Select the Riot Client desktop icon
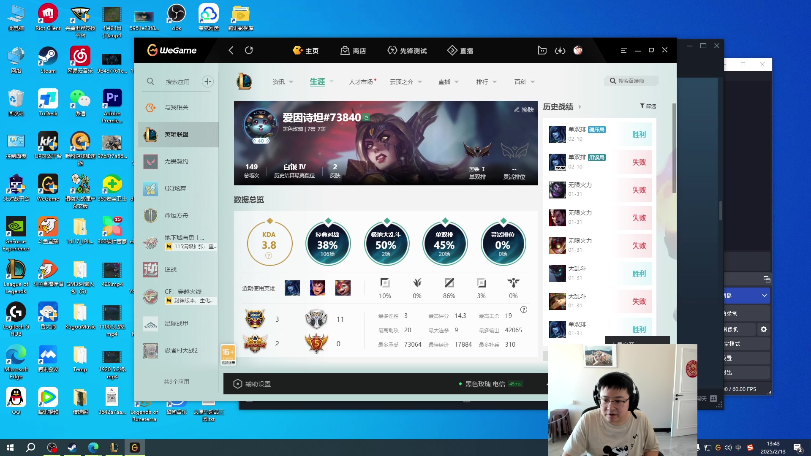The image size is (811, 456). (x=48, y=18)
